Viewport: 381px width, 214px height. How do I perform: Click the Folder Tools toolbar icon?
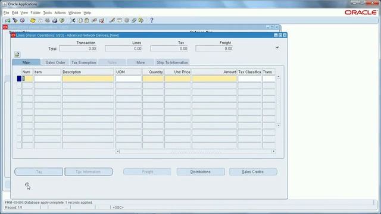(141, 21)
